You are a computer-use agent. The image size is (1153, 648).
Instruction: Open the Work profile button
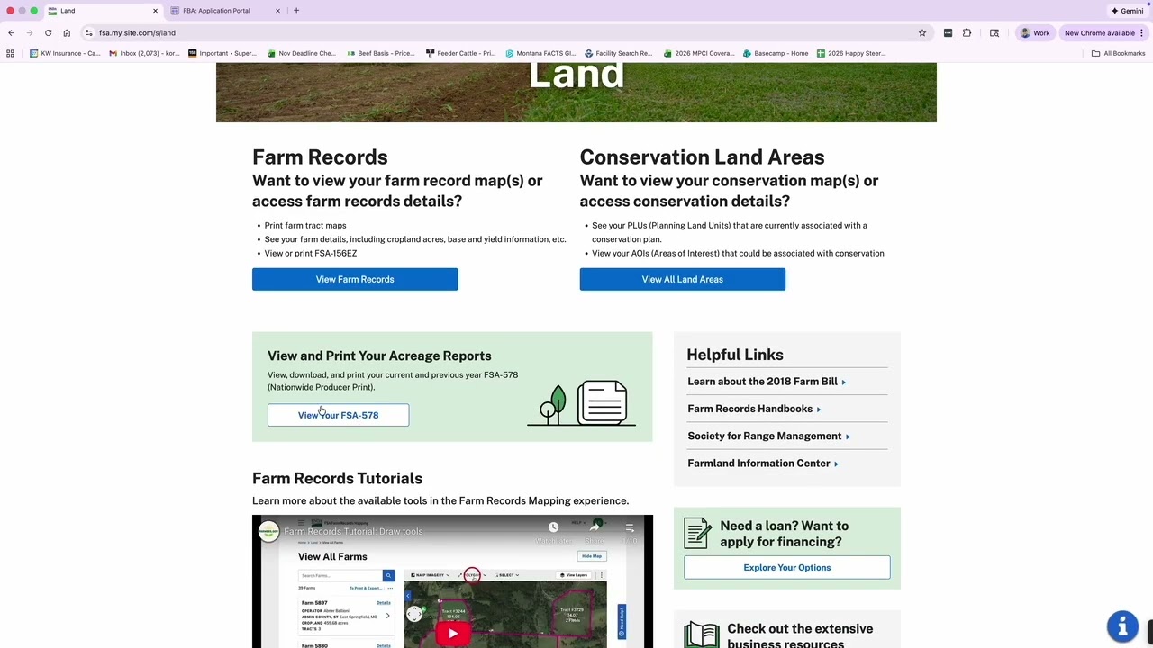pos(1034,33)
